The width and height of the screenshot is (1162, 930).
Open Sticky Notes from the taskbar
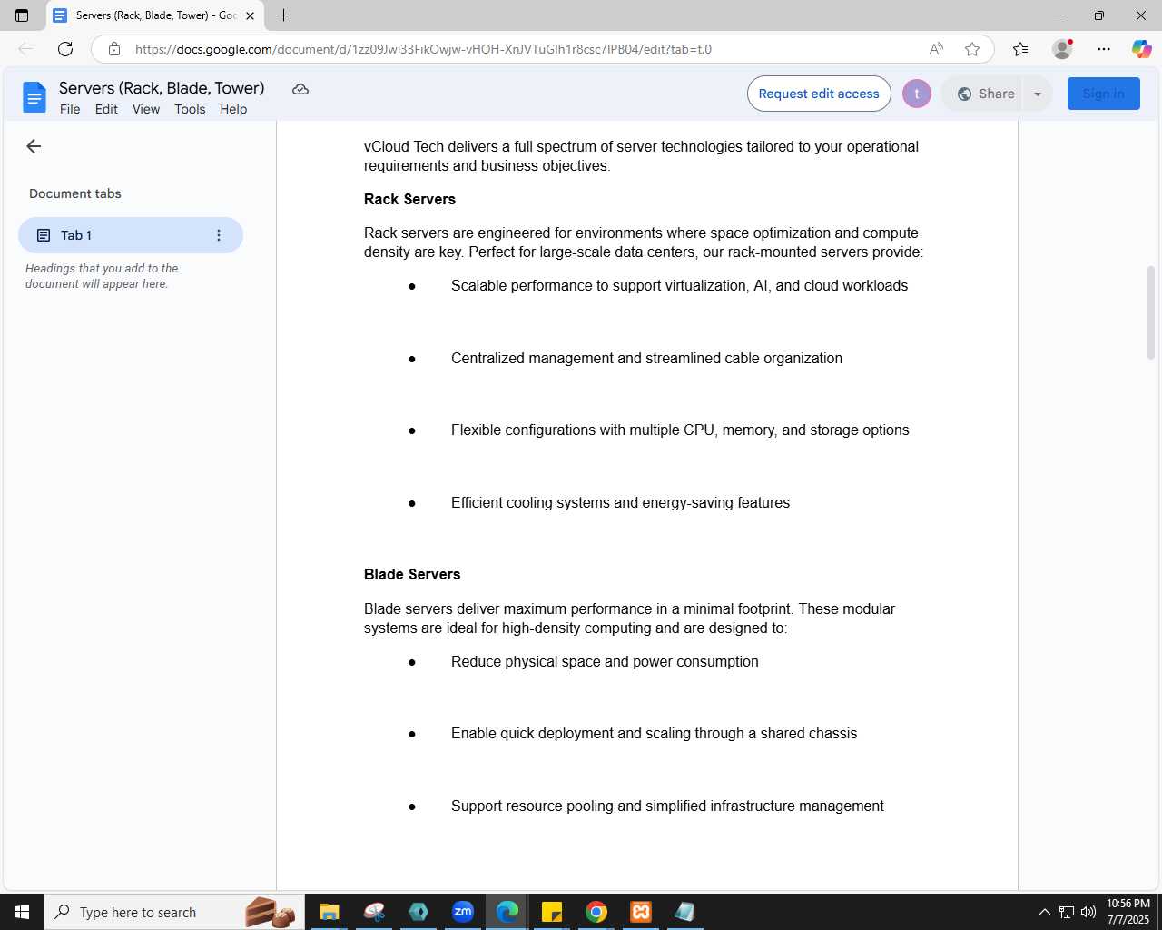(x=552, y=912)
